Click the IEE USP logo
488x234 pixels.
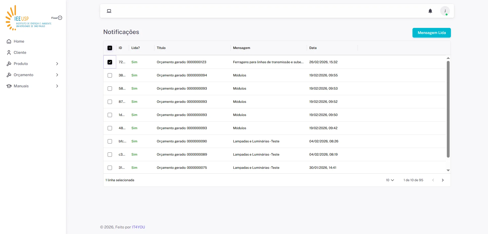point(28,18)
